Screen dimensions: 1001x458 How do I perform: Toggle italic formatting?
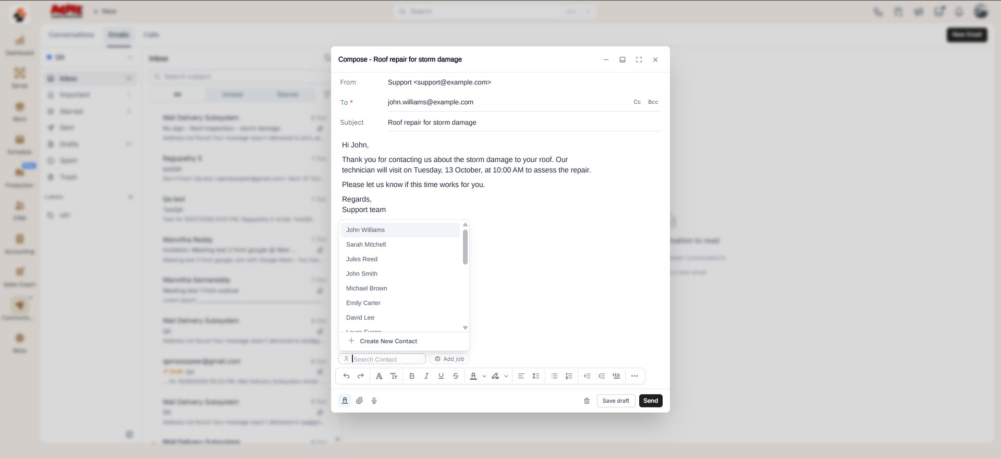point(426,376)
